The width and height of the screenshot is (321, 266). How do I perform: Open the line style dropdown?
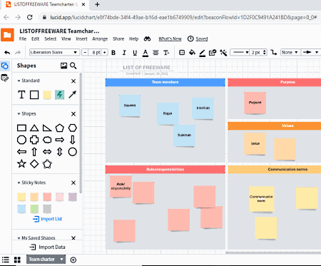coord(240,52)
